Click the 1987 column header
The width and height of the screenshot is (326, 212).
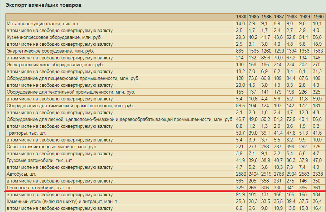point(279,17)
